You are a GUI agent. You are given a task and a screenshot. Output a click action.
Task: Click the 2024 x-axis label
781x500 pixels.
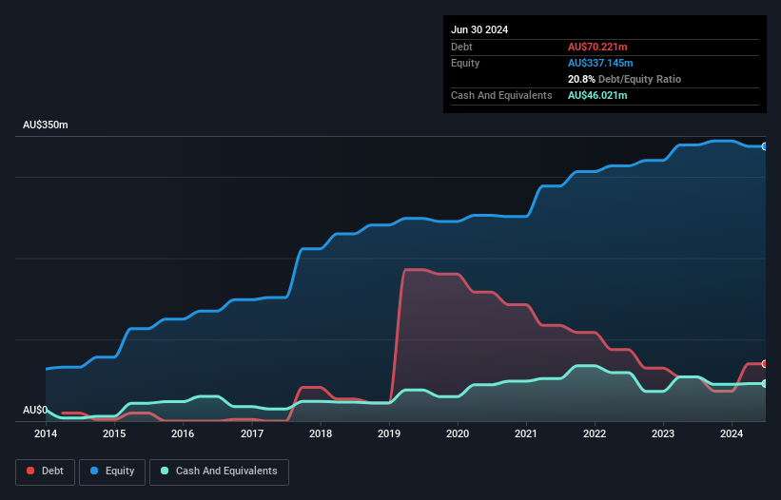point(732,433)
